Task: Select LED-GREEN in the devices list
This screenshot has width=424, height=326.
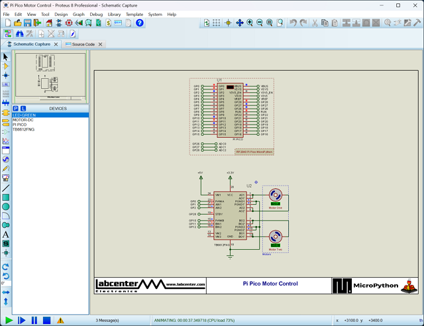Action: pyautogui.click(x=50, y=115)
